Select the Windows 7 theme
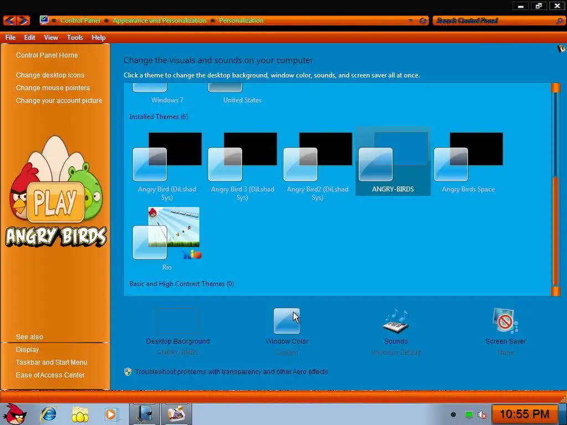Viewport: 567px width, 425px height. point(167,94)
